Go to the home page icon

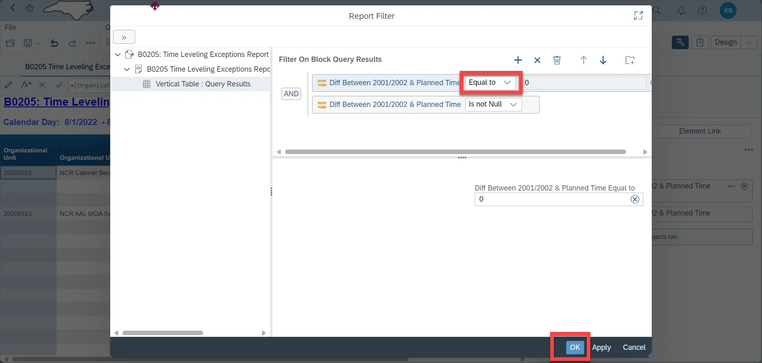coord(29,8)
